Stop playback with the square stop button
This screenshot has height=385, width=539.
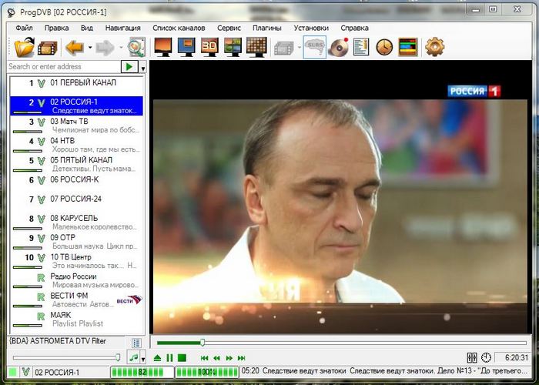(x=182, y=357)
